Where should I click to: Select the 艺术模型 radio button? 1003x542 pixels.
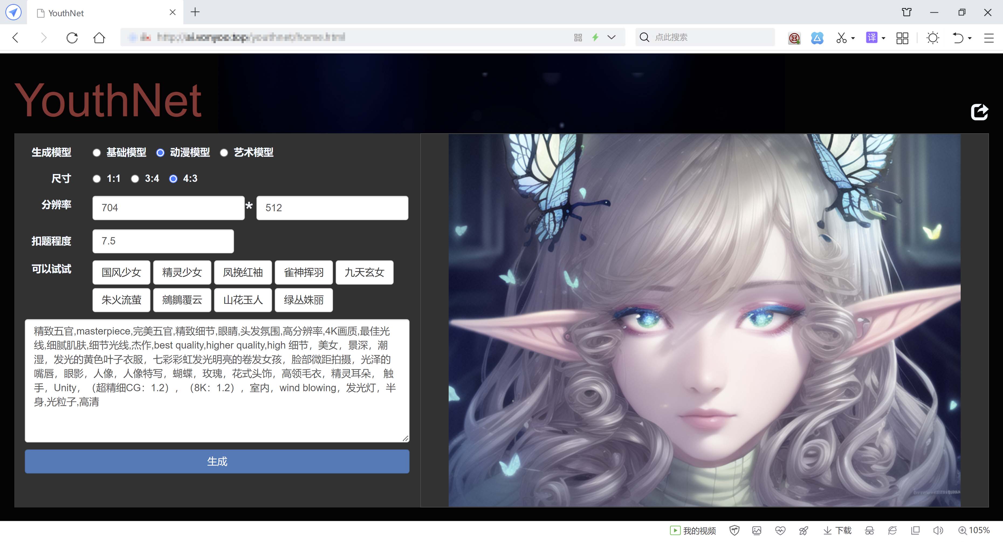tap(224, 153)
